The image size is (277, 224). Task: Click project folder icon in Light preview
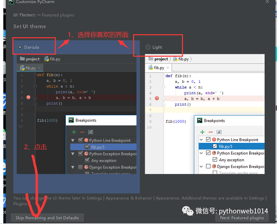coord(151,59)
